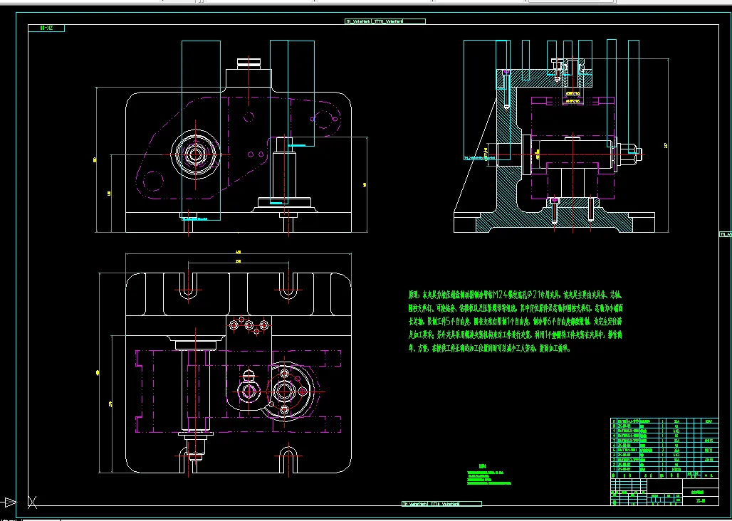Select the green paragraph beginning with 原理
The width and height of the screenshot is (732, 521).
coord(515,322)
